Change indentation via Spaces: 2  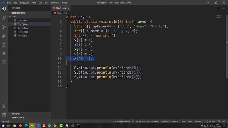(x=165, y=122)
